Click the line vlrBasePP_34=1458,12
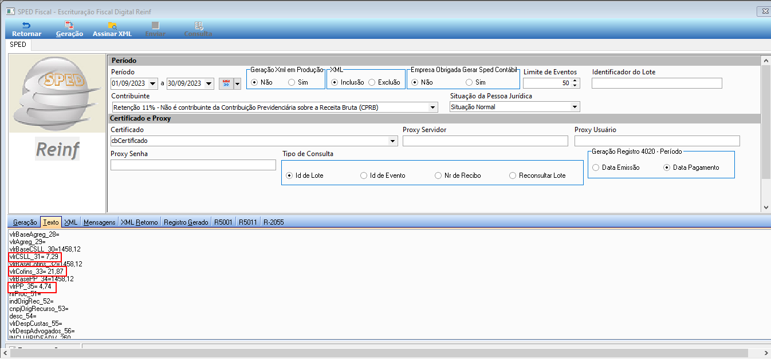This screenshot has width=771, height=359. pyautogui.click(x=41, y=278)
